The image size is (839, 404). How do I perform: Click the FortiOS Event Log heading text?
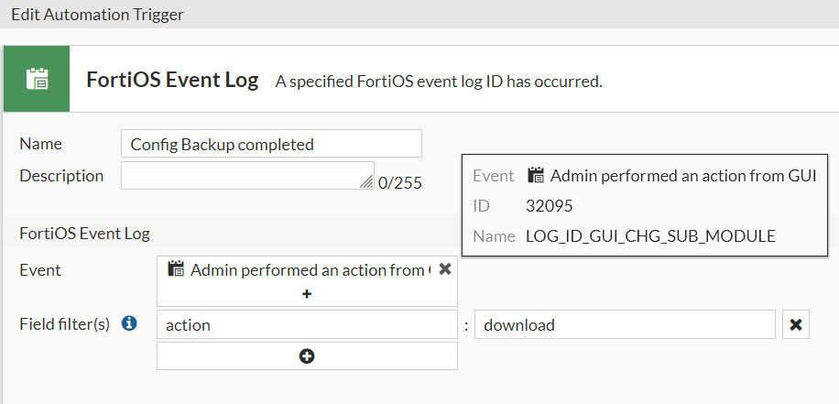coord(172,80)
